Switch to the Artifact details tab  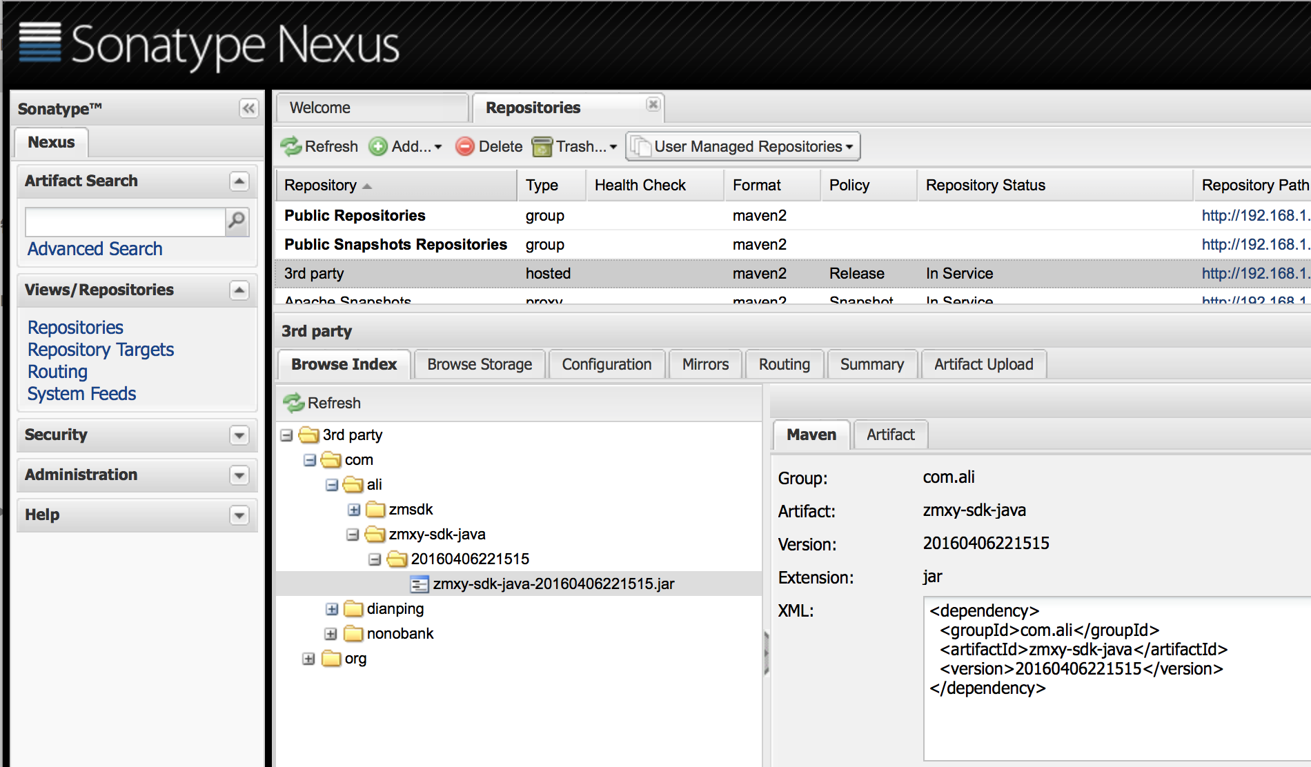[890, 435]
